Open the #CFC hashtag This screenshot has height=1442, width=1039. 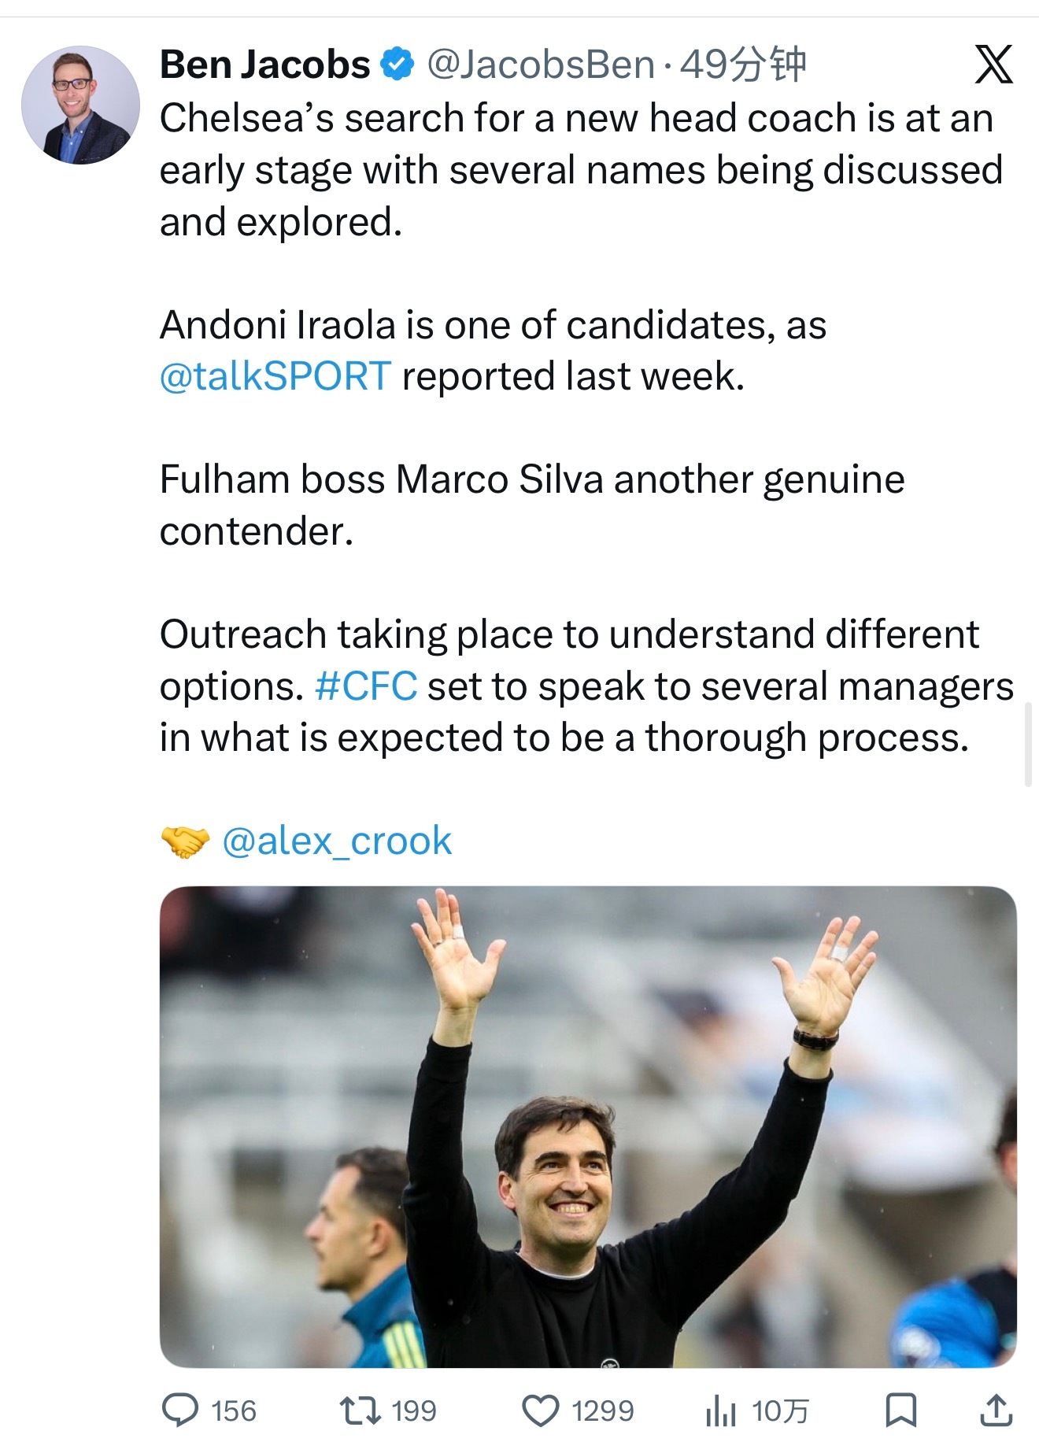click(x=366, y=686)
